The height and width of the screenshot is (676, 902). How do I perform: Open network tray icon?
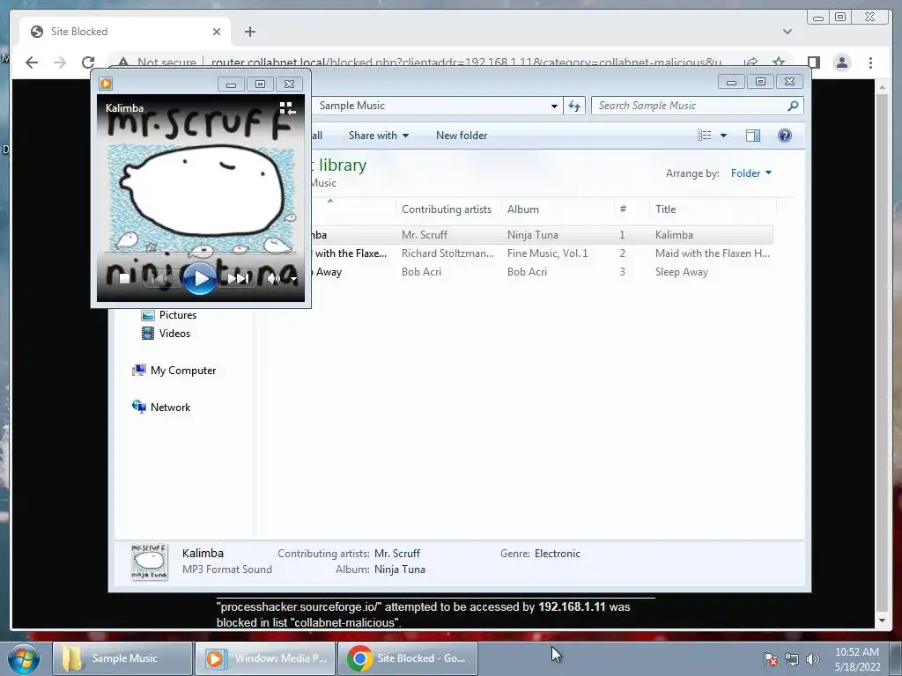click(x=792, y=659)
